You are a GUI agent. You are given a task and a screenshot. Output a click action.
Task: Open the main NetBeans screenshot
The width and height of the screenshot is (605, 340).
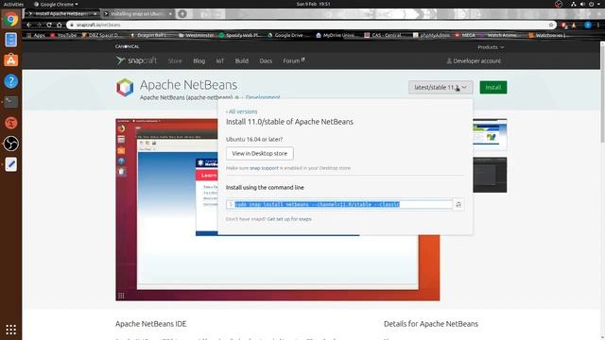click(277, 210)
